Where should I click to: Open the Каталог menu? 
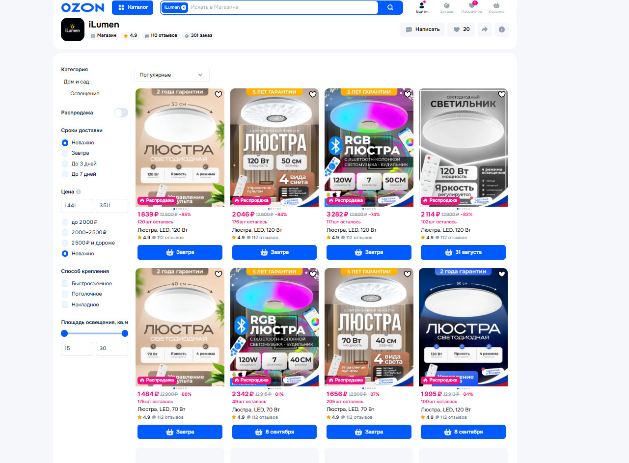[x=133, y=7]
